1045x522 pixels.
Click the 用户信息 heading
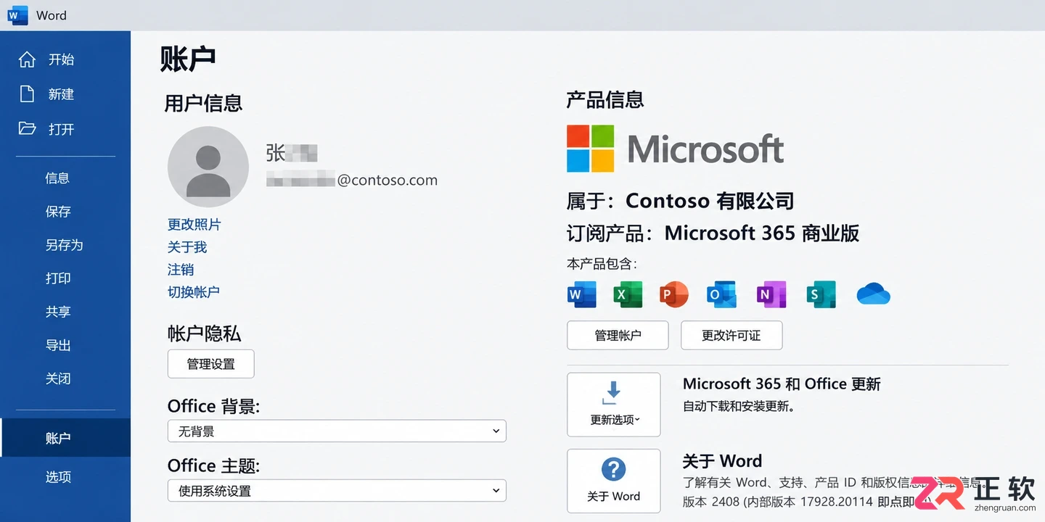click(x=203, y=103)
